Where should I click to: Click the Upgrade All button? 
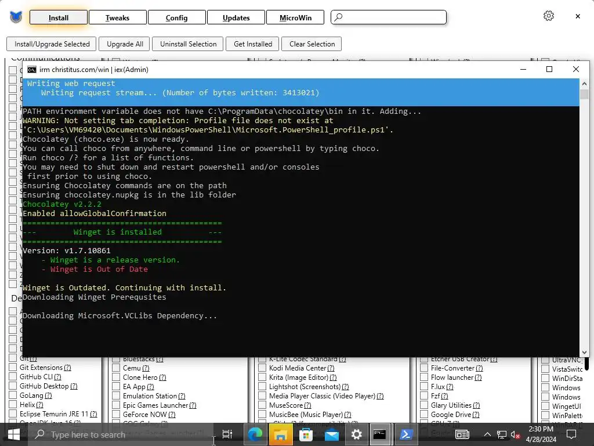(125, 44)
